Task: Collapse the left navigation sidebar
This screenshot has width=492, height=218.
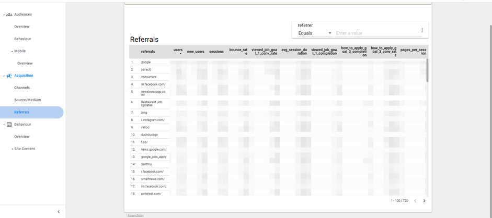Action: coord(59,211)
